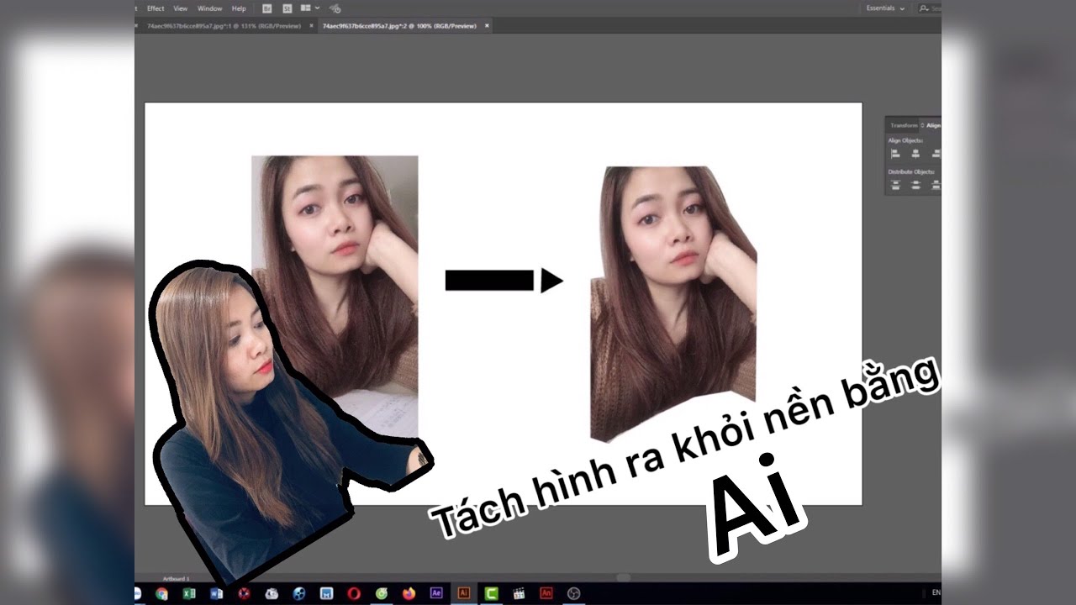The image size is (1076, 605).
Task: Select the cut-out photo on the artboard
Action: (x=673, y=303)
